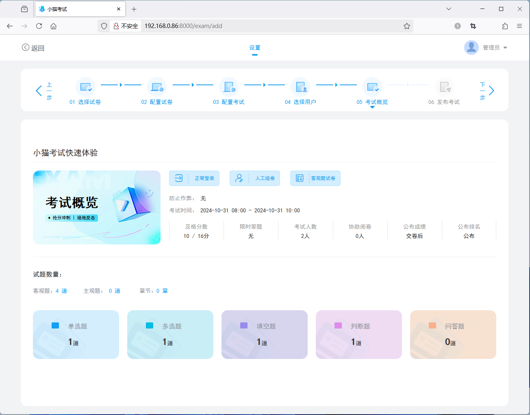Click the shield tracking protection icon
This screenshot has height=415, width=530.
(104, 26)
